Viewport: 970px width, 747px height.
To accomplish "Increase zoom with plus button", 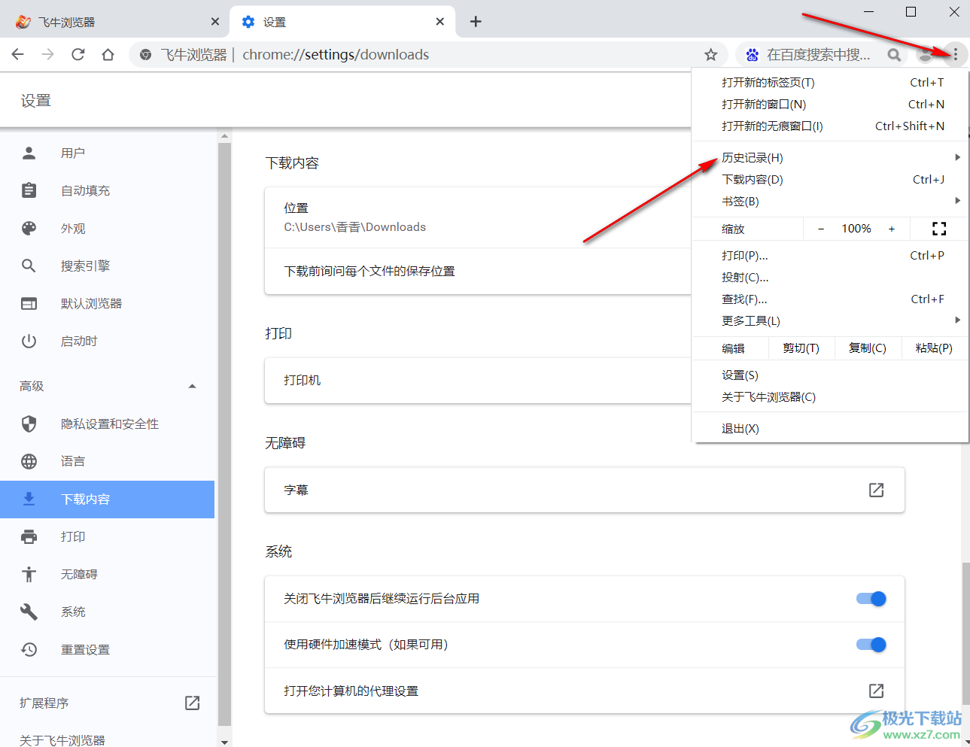I will (x=892, y=229).
